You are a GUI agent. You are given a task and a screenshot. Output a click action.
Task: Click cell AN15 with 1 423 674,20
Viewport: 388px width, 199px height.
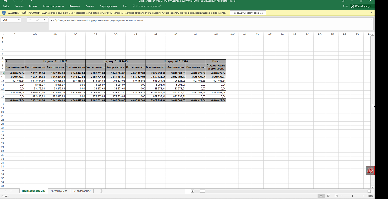[x=55, y=93]
